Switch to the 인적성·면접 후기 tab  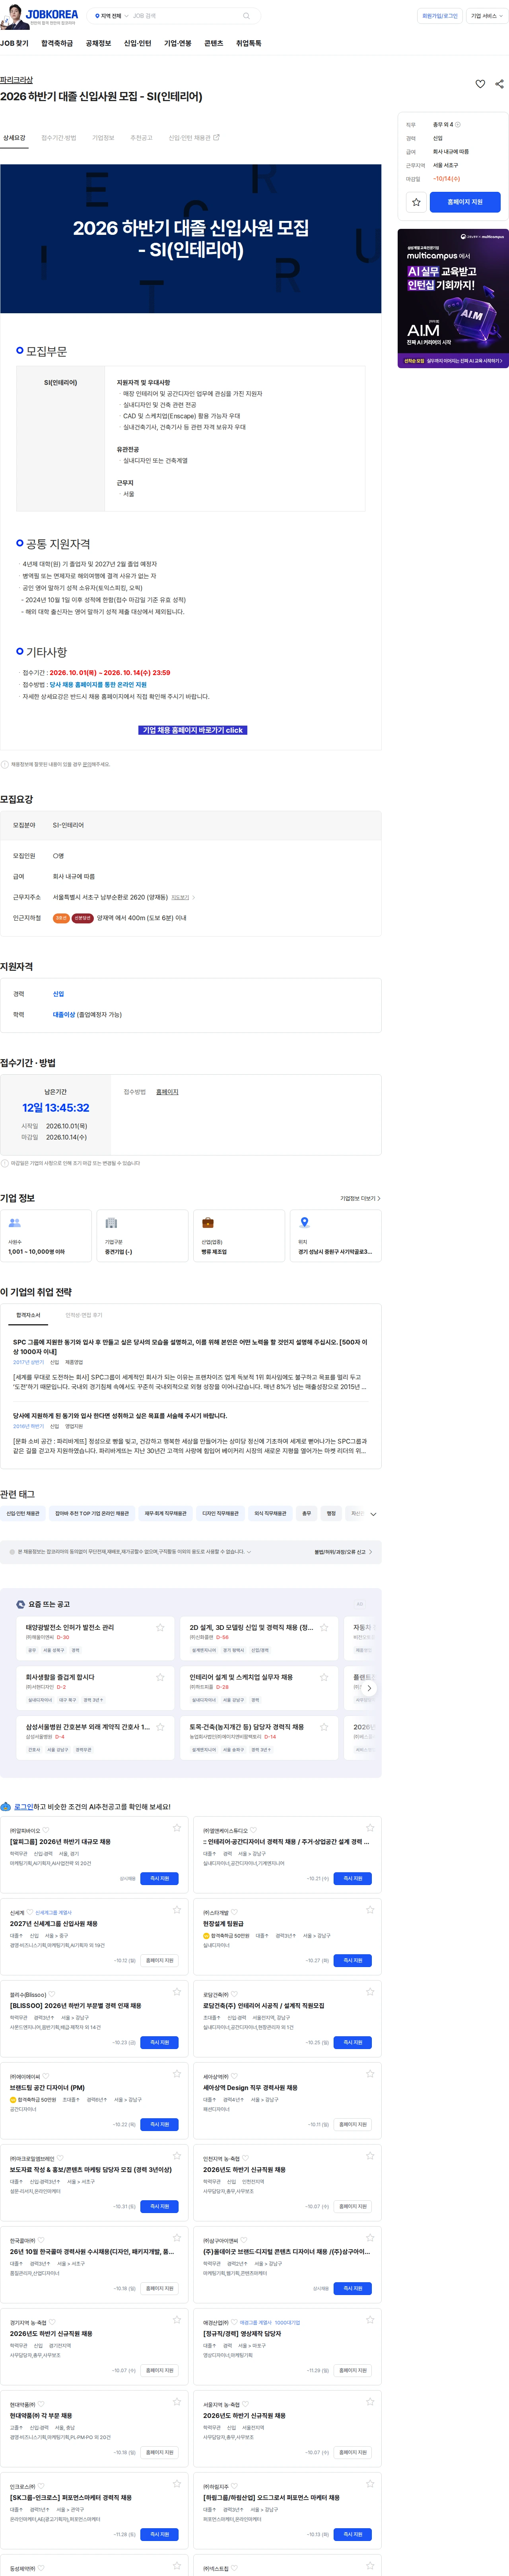84,1315
